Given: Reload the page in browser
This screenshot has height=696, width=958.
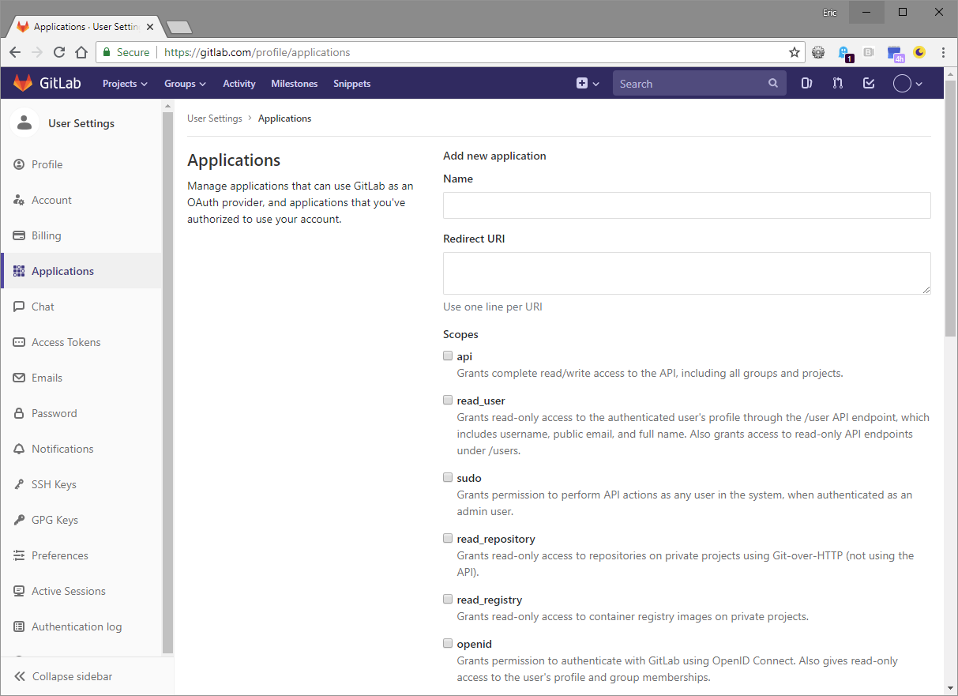Looking at the screenshot, I should (59, 53).
